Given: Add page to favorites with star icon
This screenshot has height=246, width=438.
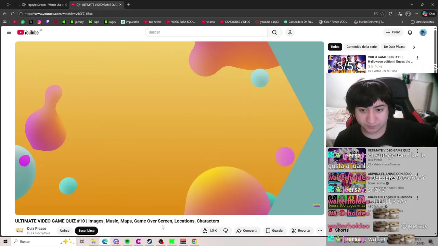Looking at the screenshot, I should point(383,14).
